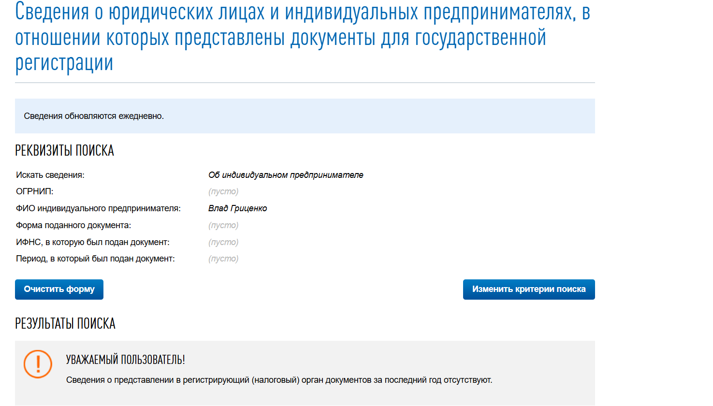The image size is (713, 406).
Task: Click the "(пусто)" value next to ОГРНИП
Action: click(x=223, y=191)
